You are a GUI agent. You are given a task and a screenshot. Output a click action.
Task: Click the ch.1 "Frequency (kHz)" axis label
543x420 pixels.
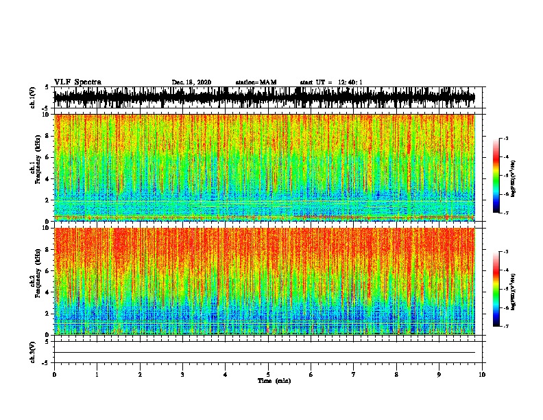(38, 159)
